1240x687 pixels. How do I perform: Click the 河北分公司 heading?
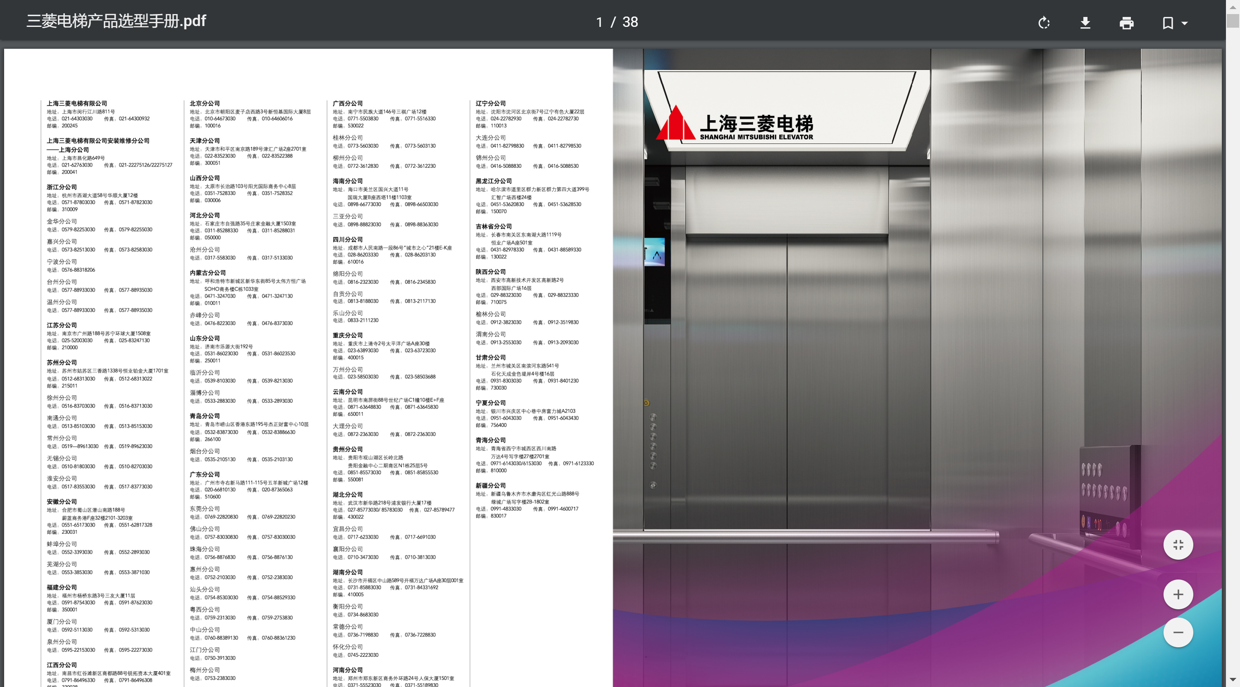coord(205,215)
